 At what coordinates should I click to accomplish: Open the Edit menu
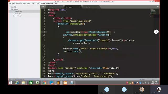coord(13,4)
